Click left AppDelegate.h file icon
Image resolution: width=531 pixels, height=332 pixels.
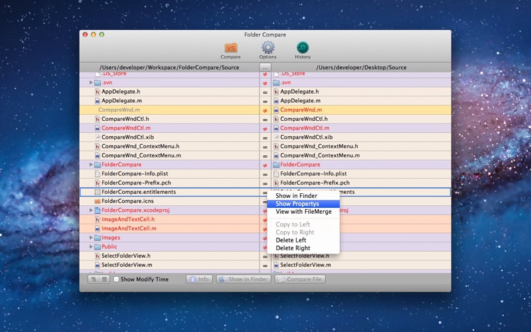point(97,92)
